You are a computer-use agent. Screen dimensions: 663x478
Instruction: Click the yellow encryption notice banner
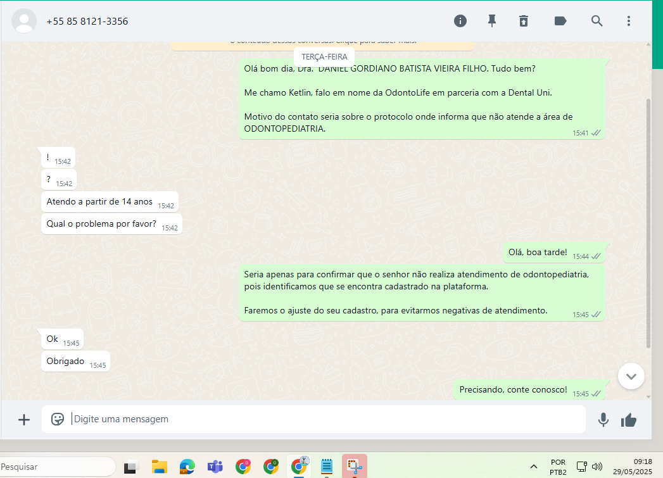(x=322, y=46)
